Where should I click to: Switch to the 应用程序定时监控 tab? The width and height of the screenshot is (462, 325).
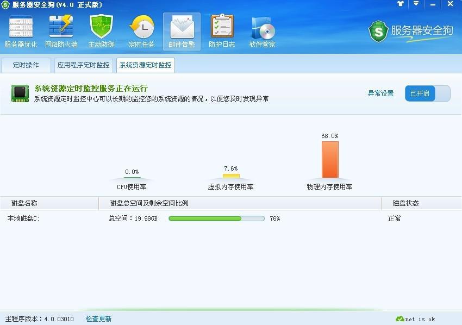(83, 65)
